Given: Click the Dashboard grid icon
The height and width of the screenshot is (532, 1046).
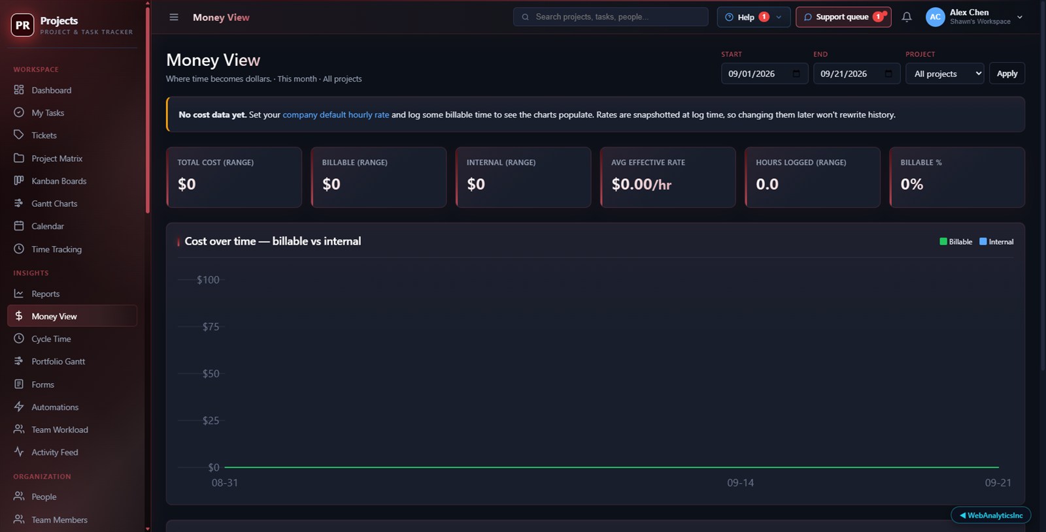Looking at the screenshot, I should coord(19,90).
